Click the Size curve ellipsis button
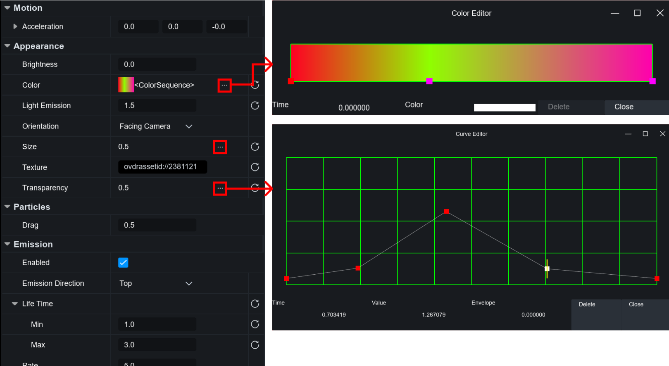 pos(220,147)
